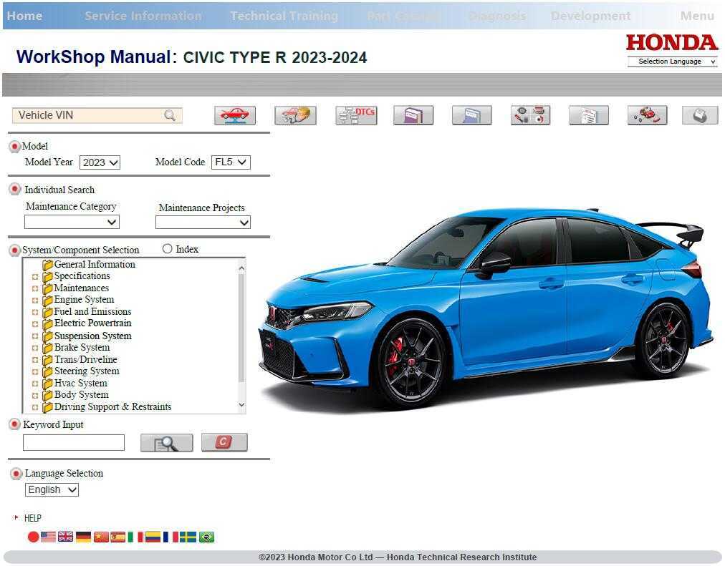Open the Model Year 2023 dropdown

100,162
